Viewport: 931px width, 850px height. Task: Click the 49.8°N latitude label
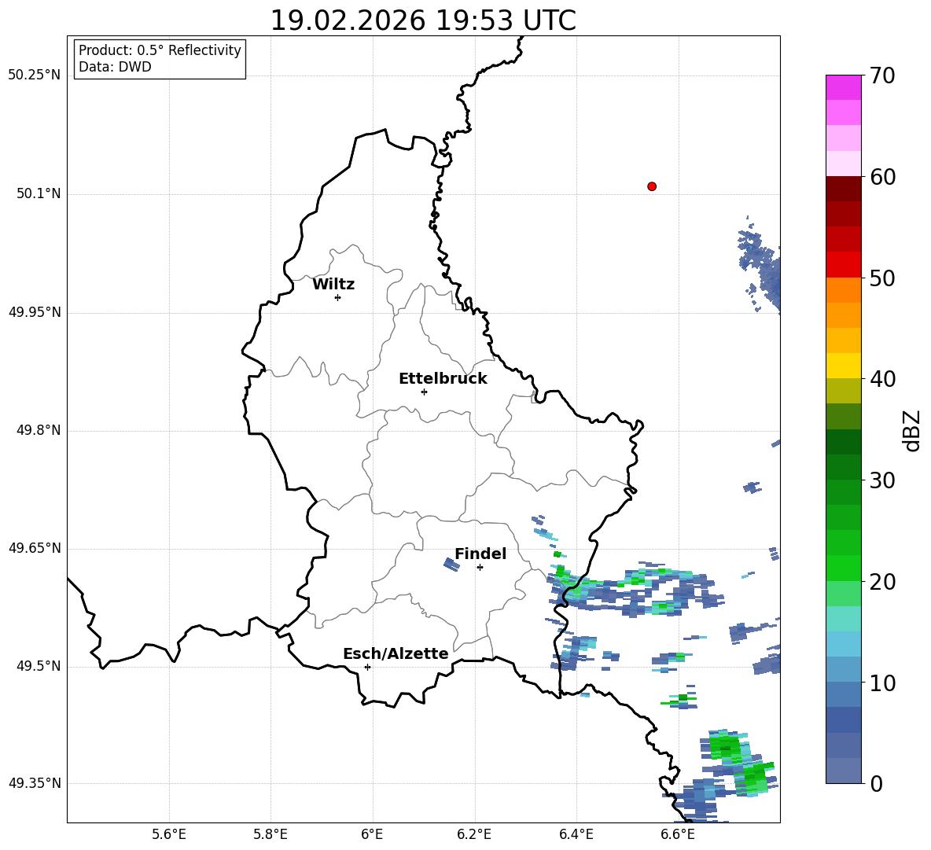[39, 430]
